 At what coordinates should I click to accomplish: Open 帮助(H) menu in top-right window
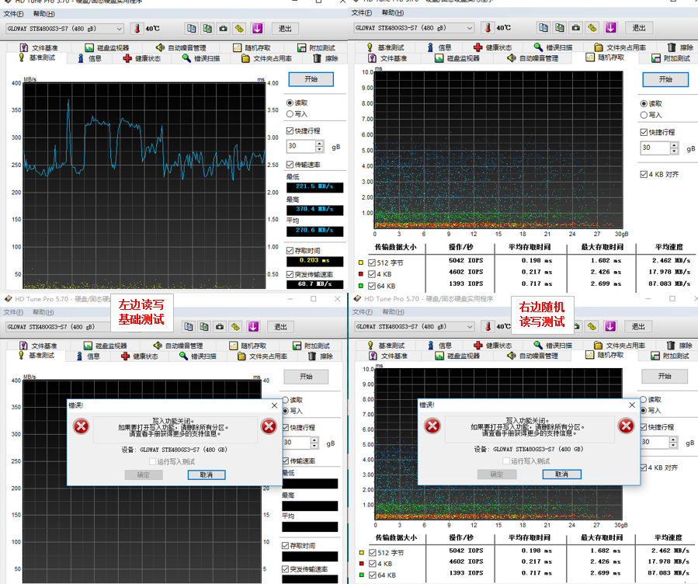(393, 12)
